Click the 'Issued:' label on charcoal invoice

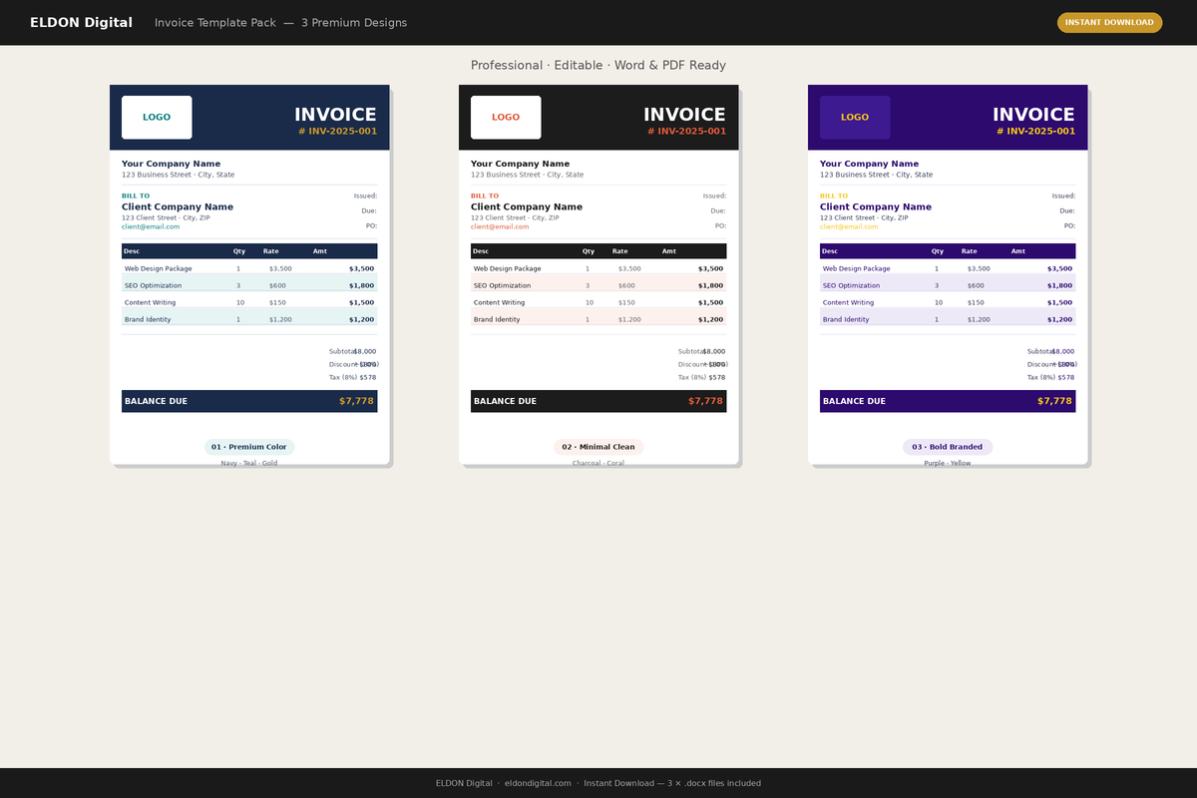[714, 196]
